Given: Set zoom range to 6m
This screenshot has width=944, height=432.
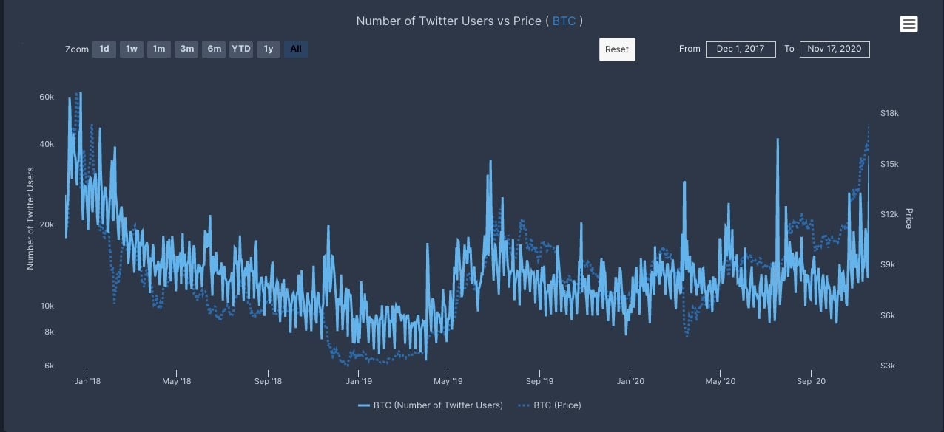Looking at the screenshot, I should pyautogui.click(x=214, y=49).
